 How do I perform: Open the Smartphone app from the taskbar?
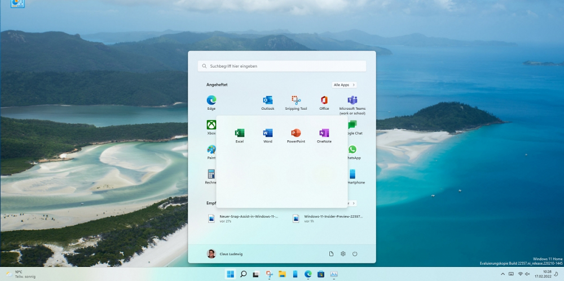(295, 274)
